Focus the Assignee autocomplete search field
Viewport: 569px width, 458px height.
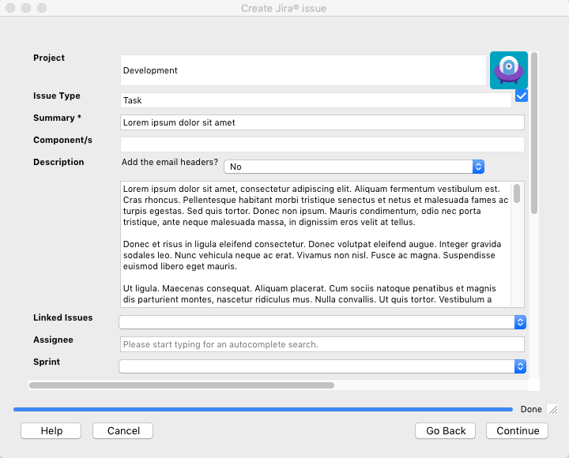tap(322, 344)
